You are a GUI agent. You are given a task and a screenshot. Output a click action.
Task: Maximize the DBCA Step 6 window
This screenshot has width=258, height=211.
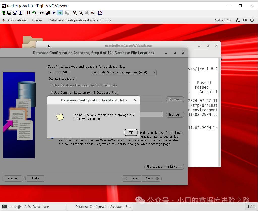(x=175, y=53)
